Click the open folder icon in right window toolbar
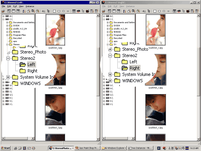 pyautogui.click(x=104, y=11)
